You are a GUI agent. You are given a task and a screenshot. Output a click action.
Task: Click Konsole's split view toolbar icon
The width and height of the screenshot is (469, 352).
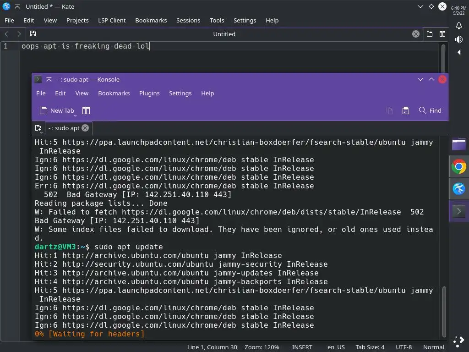click(86, 110)
